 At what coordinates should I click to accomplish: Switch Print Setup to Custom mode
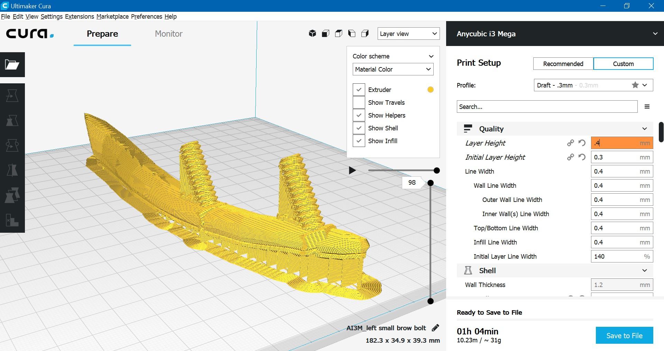623,64
